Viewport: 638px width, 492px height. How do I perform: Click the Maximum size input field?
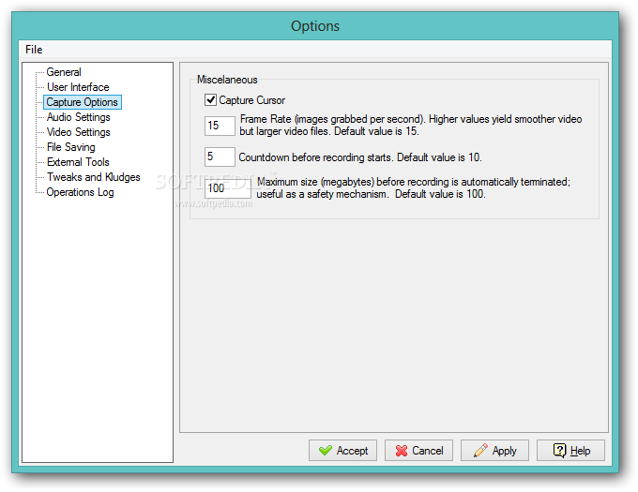click(228, 188)
